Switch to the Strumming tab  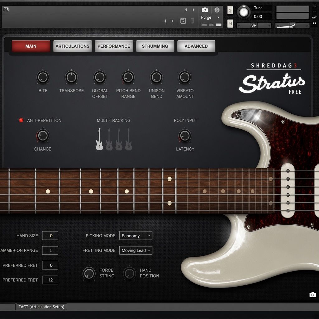(x=155, y=46)
